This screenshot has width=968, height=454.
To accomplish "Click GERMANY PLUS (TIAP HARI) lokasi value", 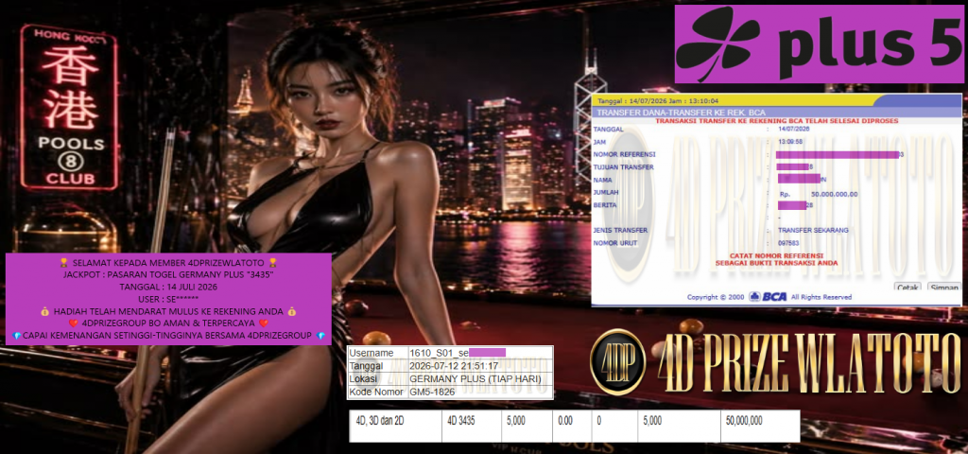I will click(x=475, y=379).
